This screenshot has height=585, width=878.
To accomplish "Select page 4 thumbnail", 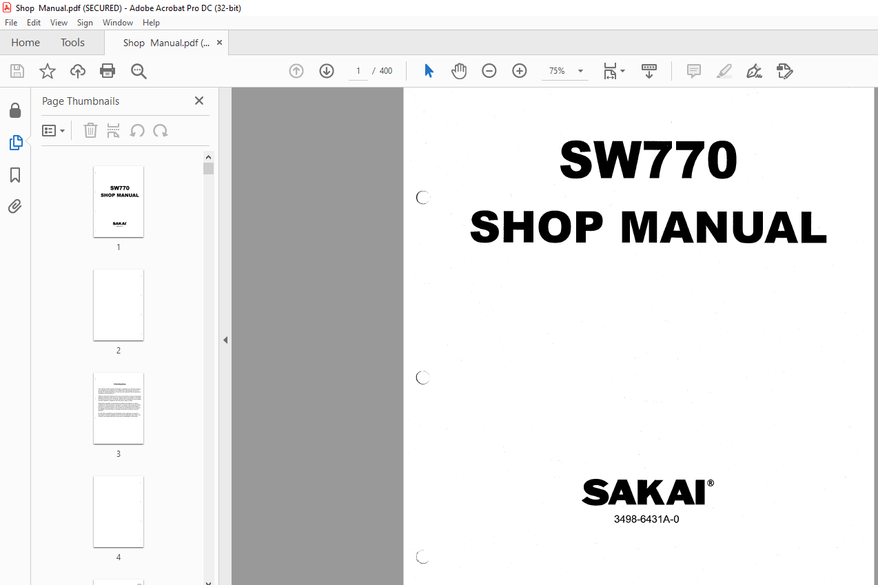I will 119,511.
